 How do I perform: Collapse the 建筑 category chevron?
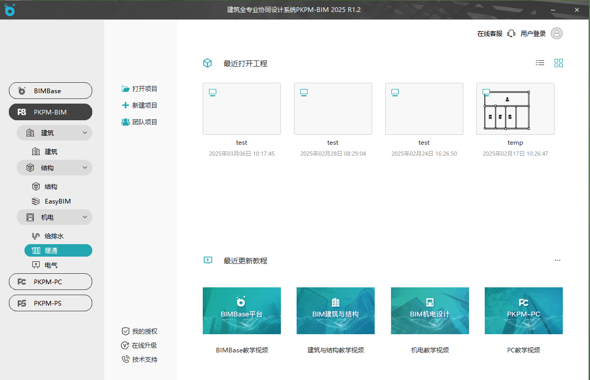click(x=85, y=133)
